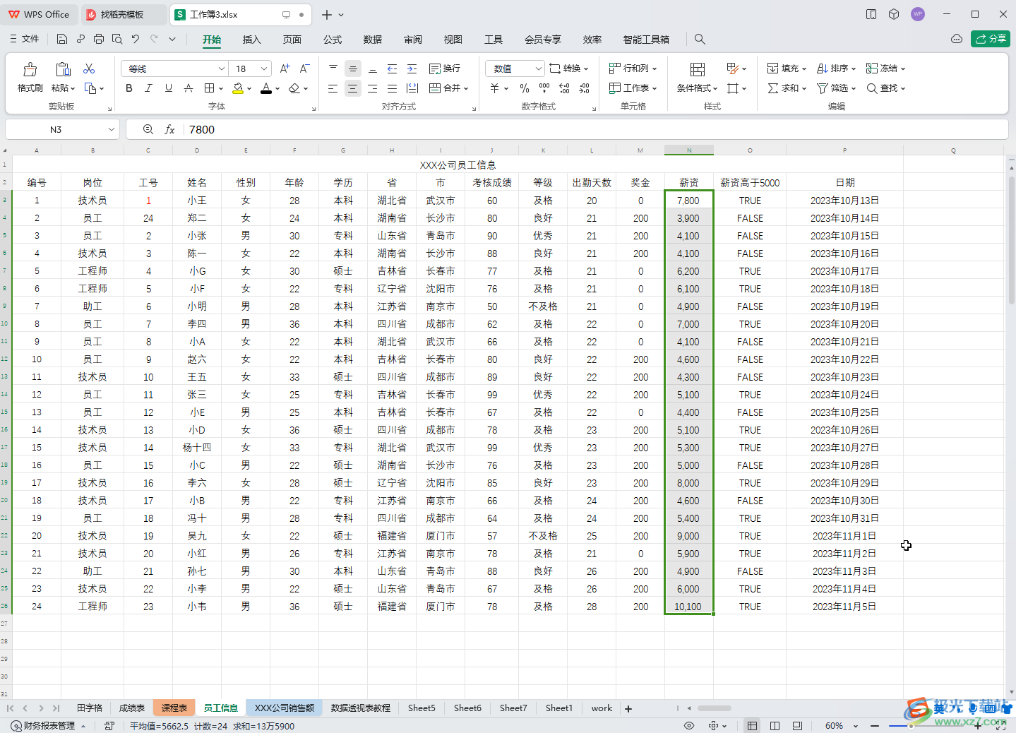Click the increase indent icon
Screen dimensions: 1016x733
coord(412,68)
